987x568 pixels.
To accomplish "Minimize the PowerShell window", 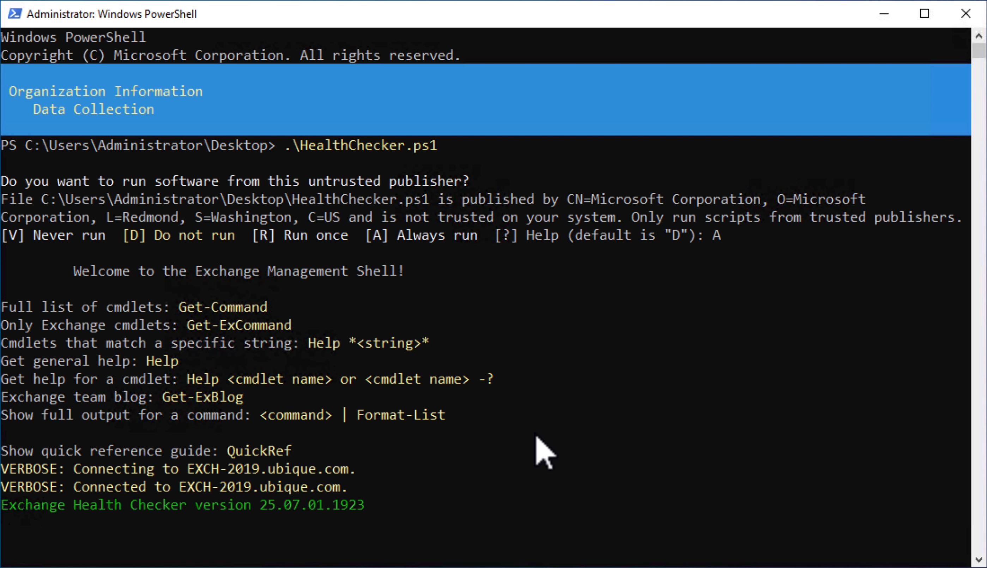I will tap(884, 14).
